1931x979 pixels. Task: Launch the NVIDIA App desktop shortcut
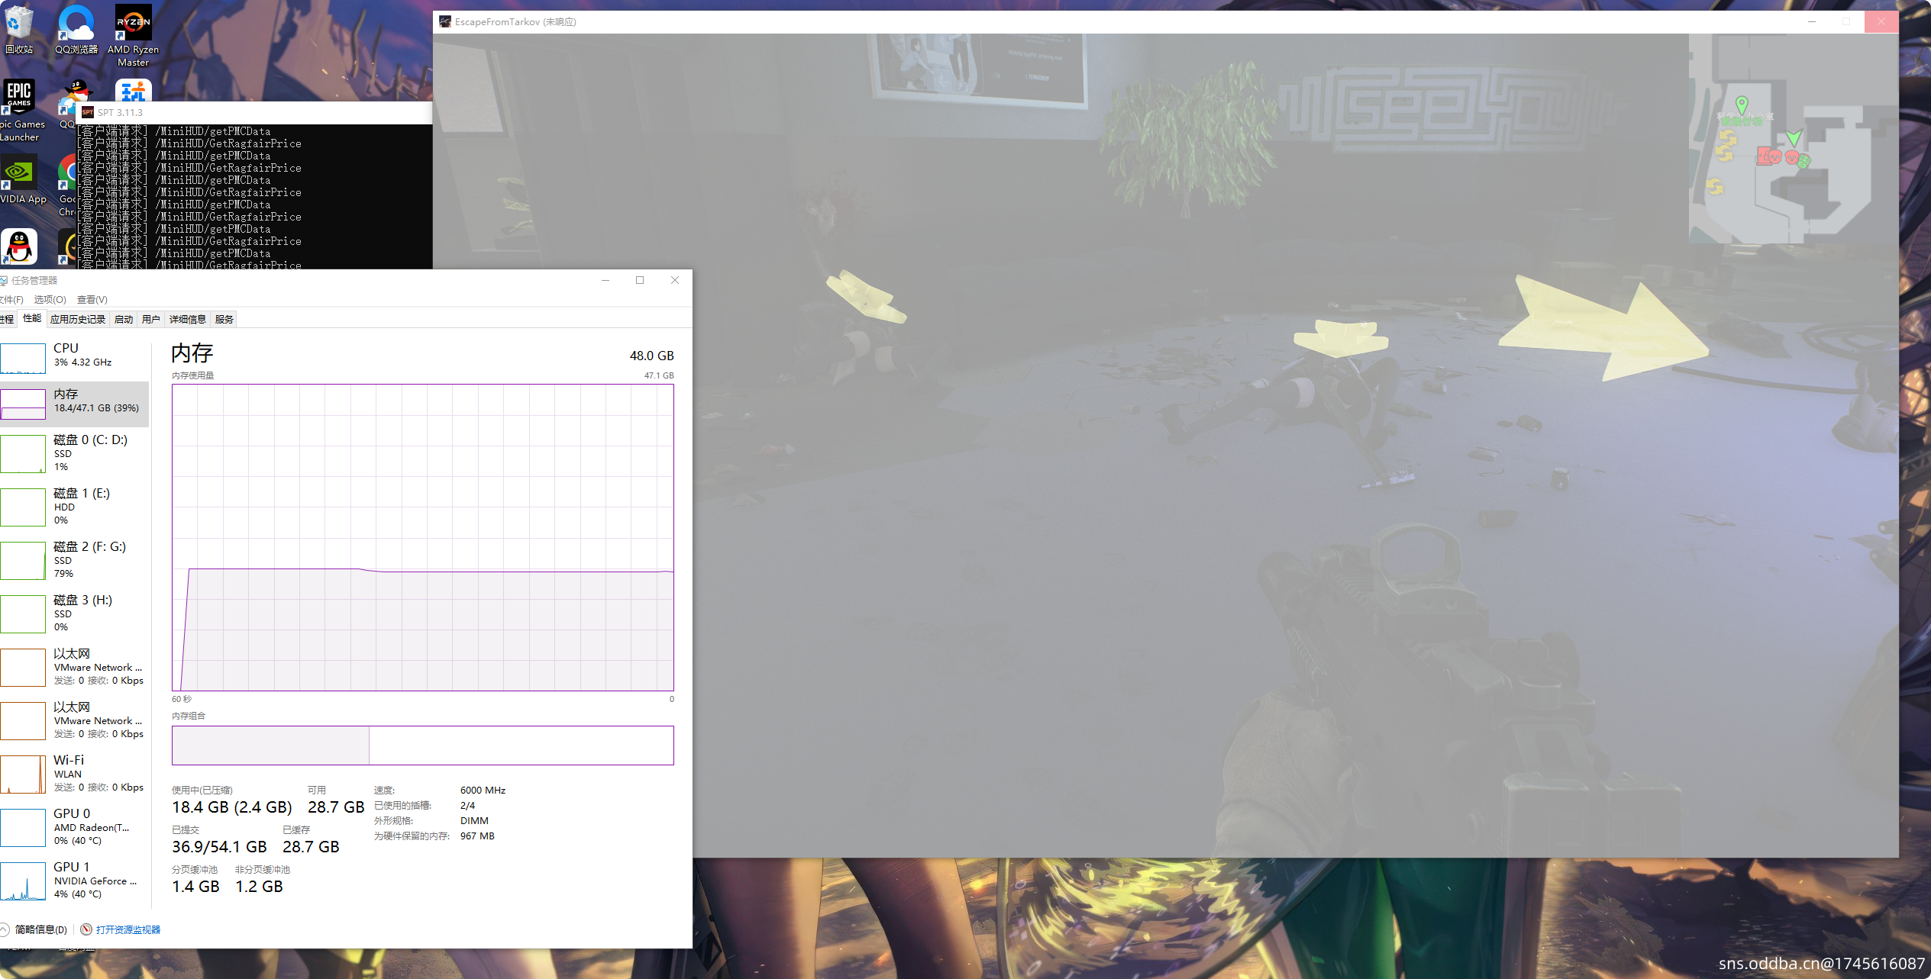tap(21, 180)
